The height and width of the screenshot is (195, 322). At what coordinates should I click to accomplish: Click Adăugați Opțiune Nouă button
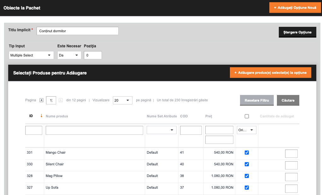(295, 8)
